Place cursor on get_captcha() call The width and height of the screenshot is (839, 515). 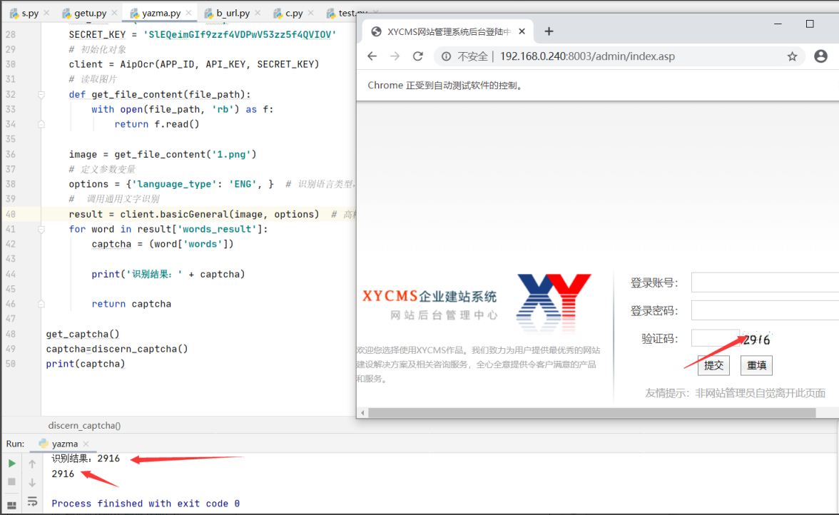[x=83, y=334]
